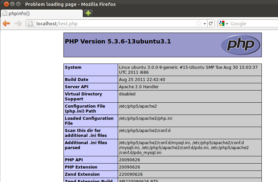Click the parsed ini files list value
278x182 pixels.
tap(184, 147)
